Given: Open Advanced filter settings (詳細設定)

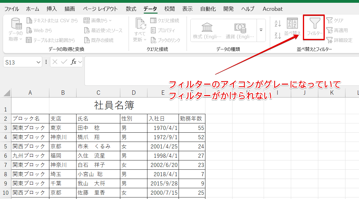Looking at the screenshot, I should point(339,40).
